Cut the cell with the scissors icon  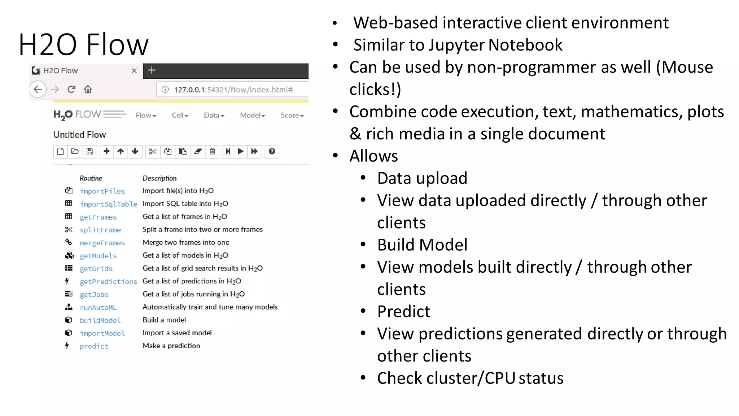coord(153,151)
